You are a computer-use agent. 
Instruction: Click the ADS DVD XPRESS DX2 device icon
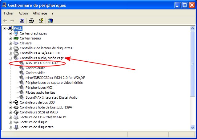(22, 63)
